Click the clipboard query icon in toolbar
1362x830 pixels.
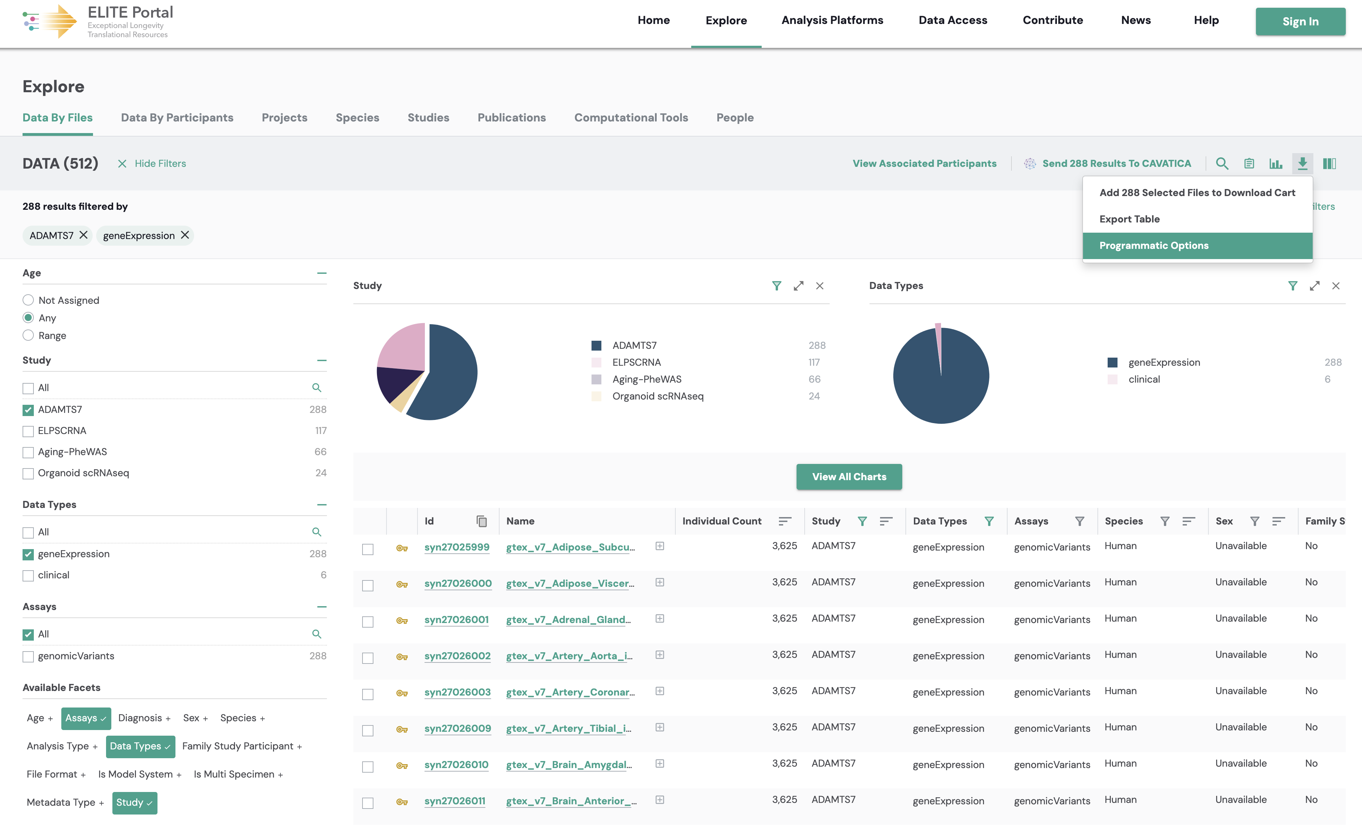(x=1249, y=163)
